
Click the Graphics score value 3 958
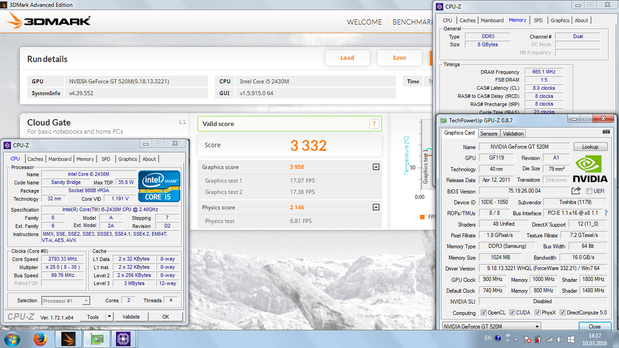coord(297,167)
